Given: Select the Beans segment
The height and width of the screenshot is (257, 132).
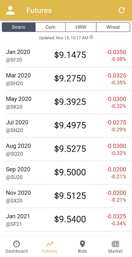Looking at the screenshot, I should (19, 27).
